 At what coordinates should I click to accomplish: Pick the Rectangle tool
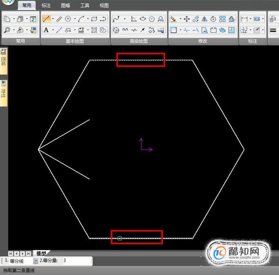(x=94, y=19)
